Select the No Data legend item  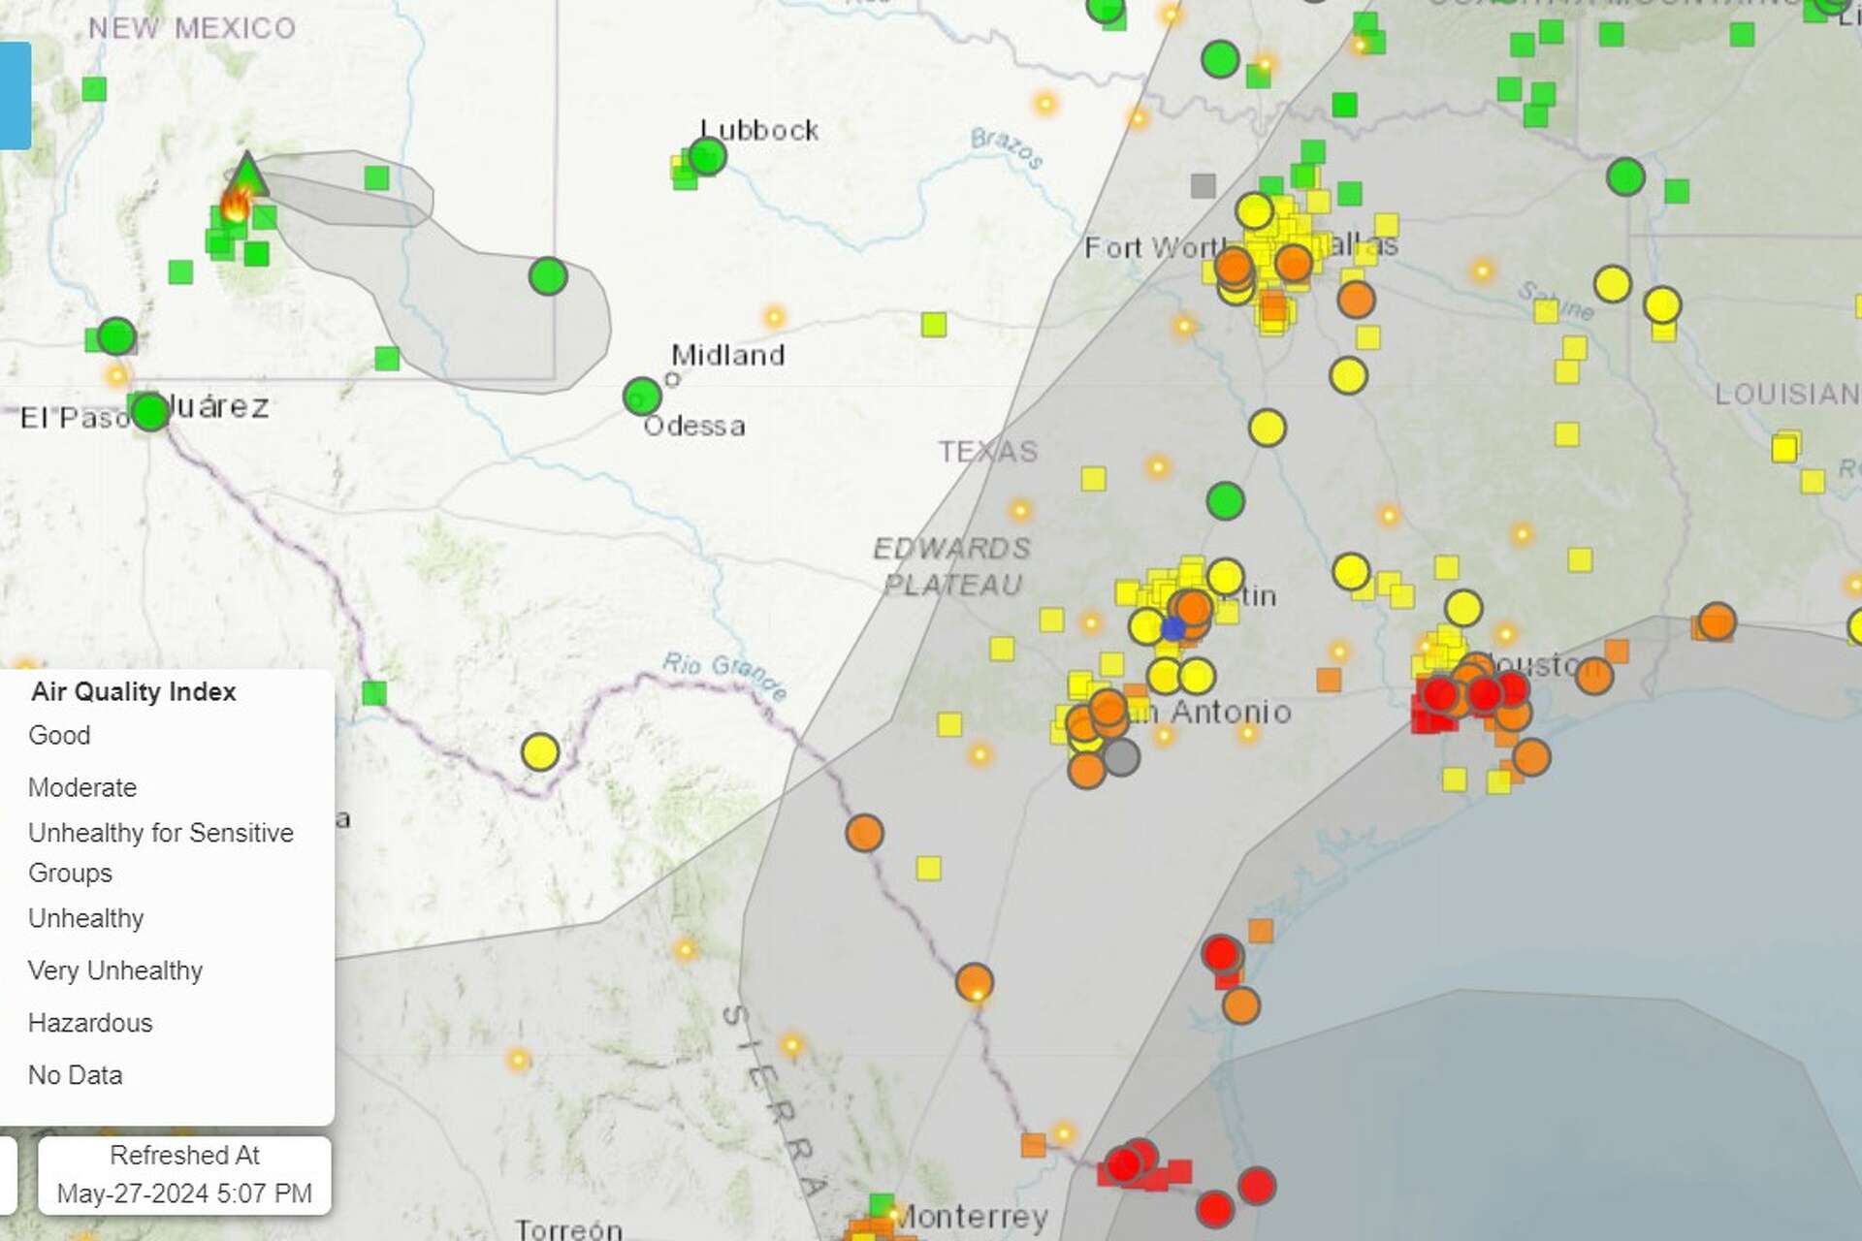point(75,1074)
